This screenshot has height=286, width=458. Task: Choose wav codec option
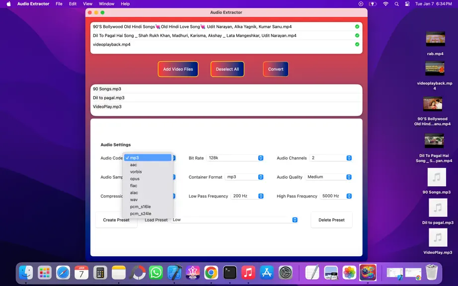tap(148, 200)
